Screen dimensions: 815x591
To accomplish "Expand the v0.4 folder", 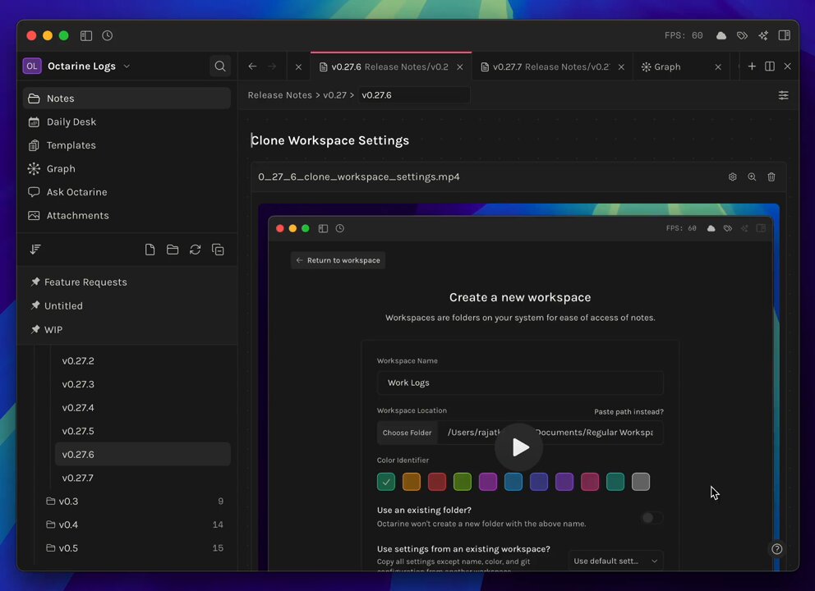I will (x=135, y=525).
